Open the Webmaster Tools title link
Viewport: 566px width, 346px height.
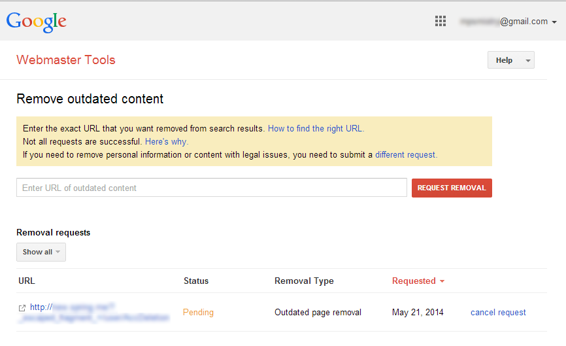66,60
